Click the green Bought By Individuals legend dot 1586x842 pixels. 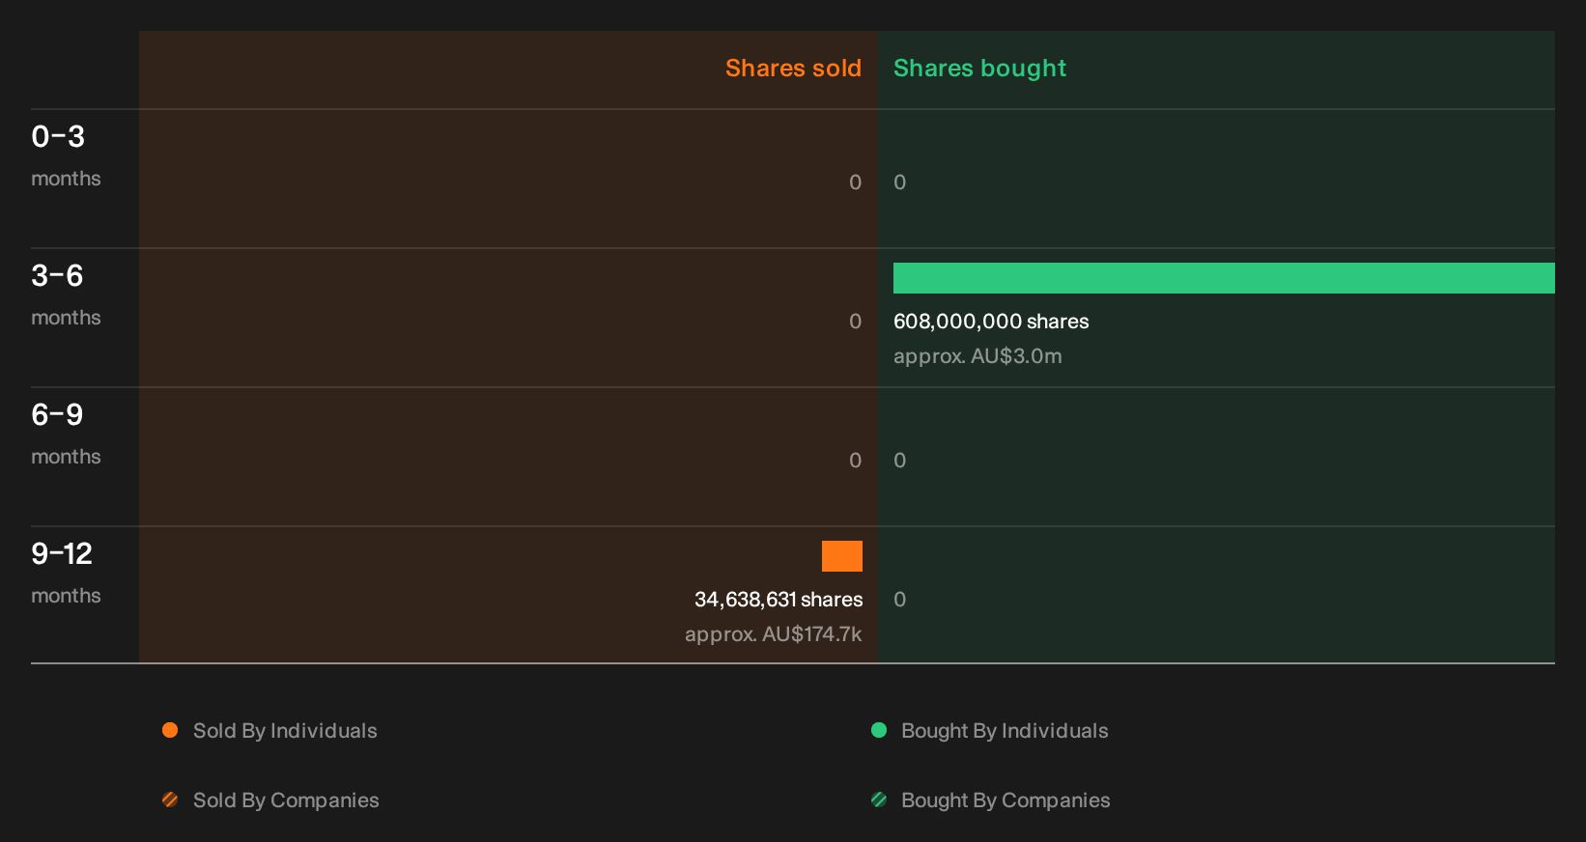click(x=879, y=730)
